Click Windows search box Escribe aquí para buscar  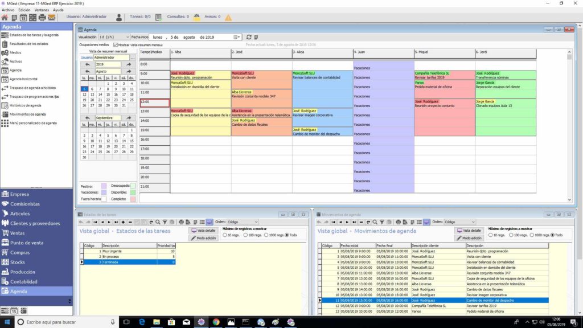point(67,322)
